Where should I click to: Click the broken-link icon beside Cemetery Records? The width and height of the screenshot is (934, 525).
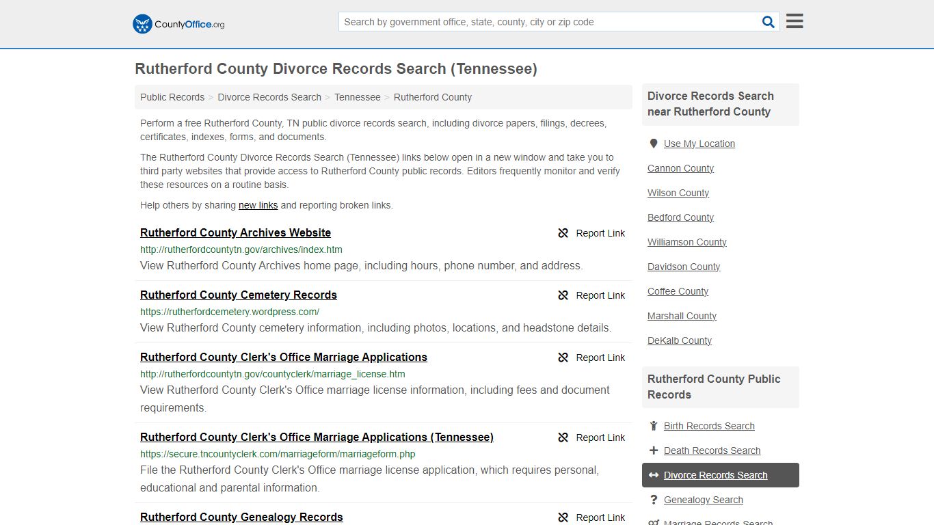(563, 295)
